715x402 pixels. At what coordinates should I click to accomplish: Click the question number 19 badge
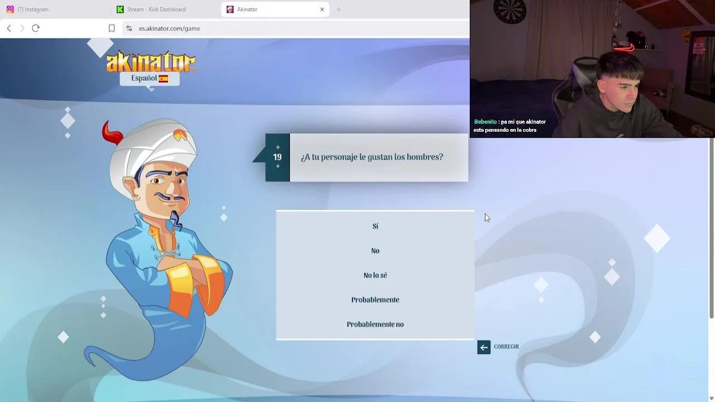(278, 157)
